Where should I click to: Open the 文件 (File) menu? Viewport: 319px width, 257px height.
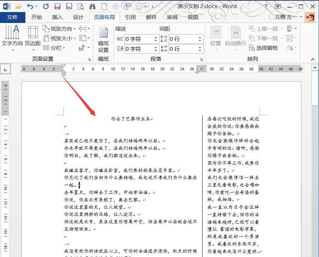(x=13, y=17)
